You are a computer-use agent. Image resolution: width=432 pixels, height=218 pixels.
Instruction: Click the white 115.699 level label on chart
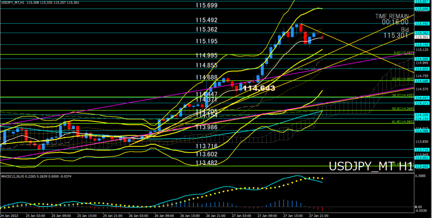point(207,5)
